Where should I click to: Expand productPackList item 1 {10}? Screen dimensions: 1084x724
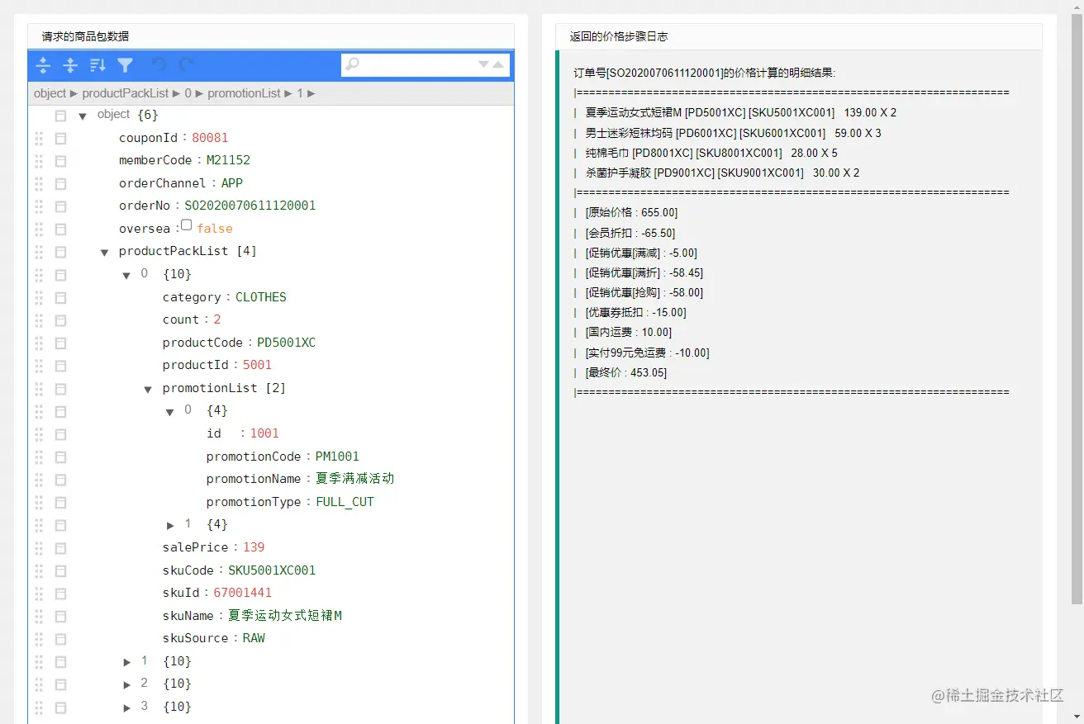(x=126, y=662)
